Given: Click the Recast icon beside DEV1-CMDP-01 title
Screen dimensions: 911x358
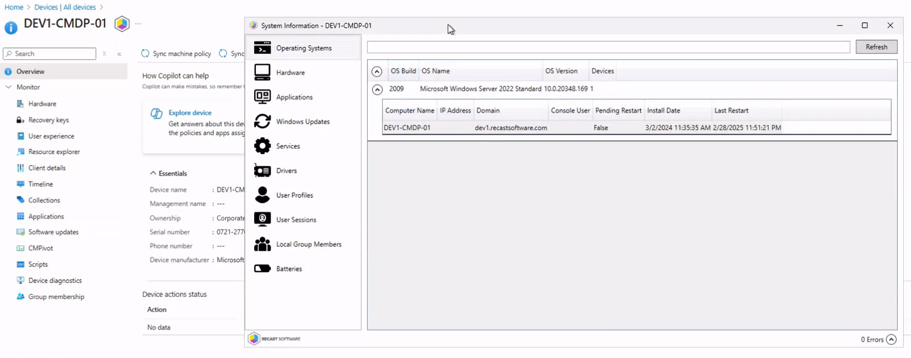Looking at the screenshot, I should click(122, 24).
